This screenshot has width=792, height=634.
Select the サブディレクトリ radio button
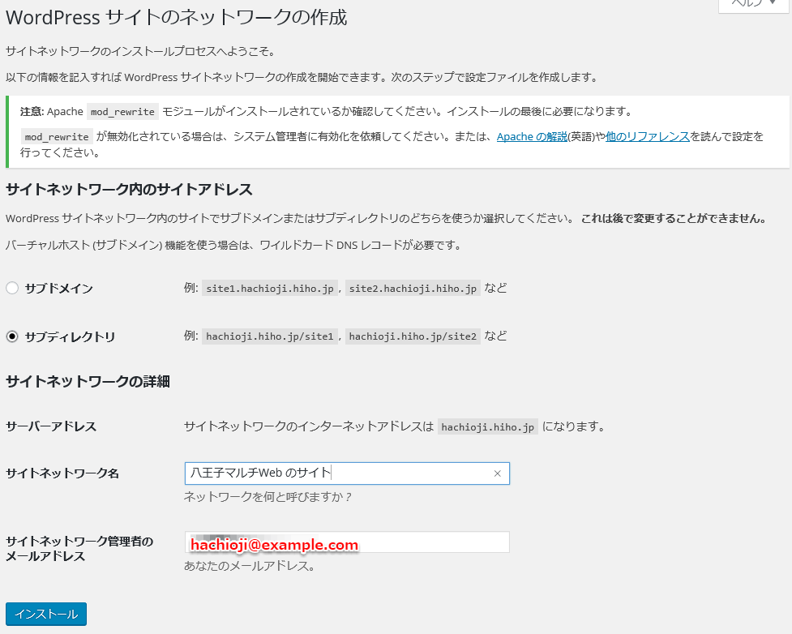point(12,336)
